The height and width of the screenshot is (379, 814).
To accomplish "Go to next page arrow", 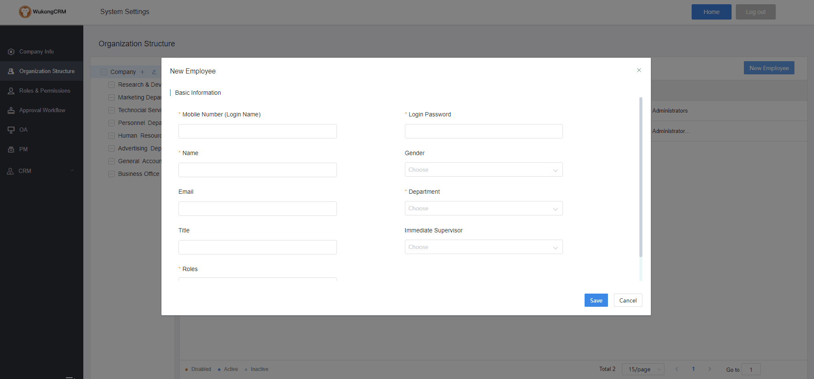I will 709,369.
